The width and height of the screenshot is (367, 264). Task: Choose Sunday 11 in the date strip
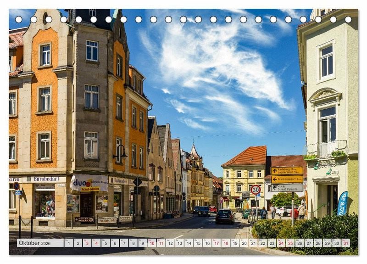point(161,243)
